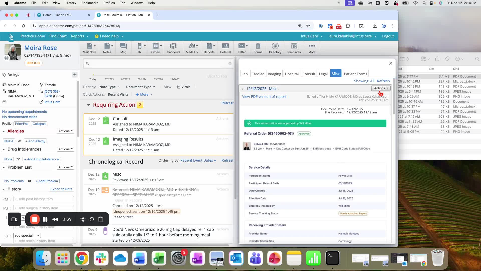Collapse the Allergies section
Image resolution: width=481 pixels, height=271 pixels.
4,131
